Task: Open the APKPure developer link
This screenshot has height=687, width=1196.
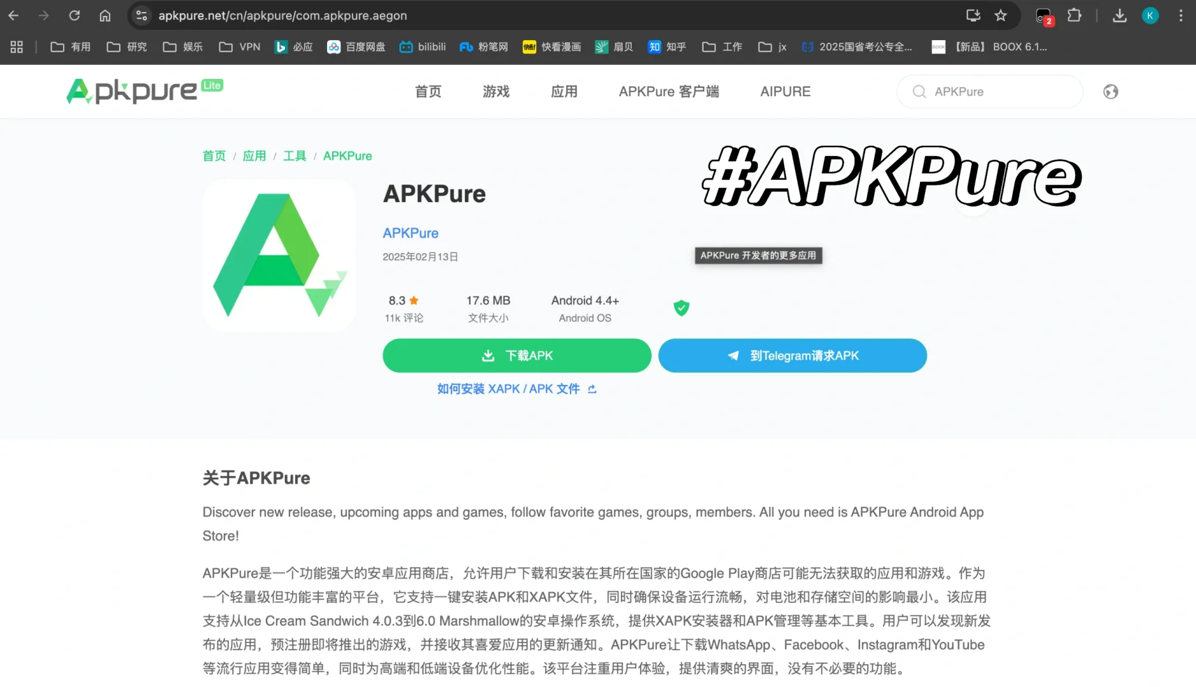Action: 410,233
